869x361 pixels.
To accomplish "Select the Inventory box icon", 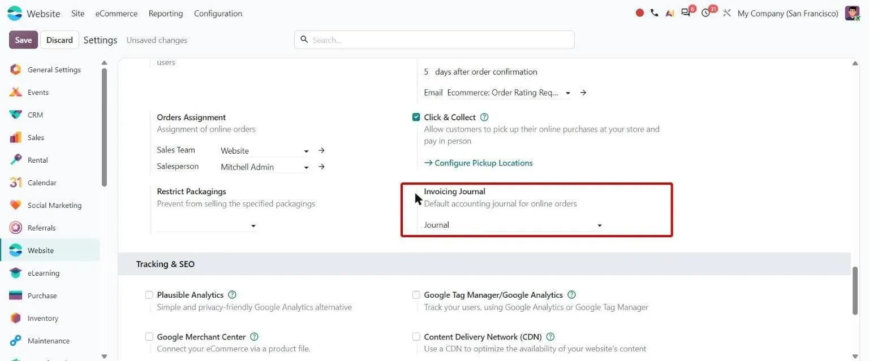I will [x=16, y=318].
